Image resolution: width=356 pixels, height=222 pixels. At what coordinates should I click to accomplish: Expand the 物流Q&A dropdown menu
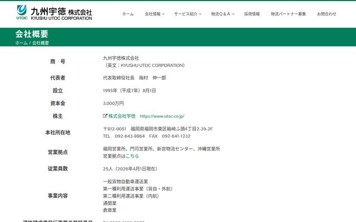coord(222,14)
